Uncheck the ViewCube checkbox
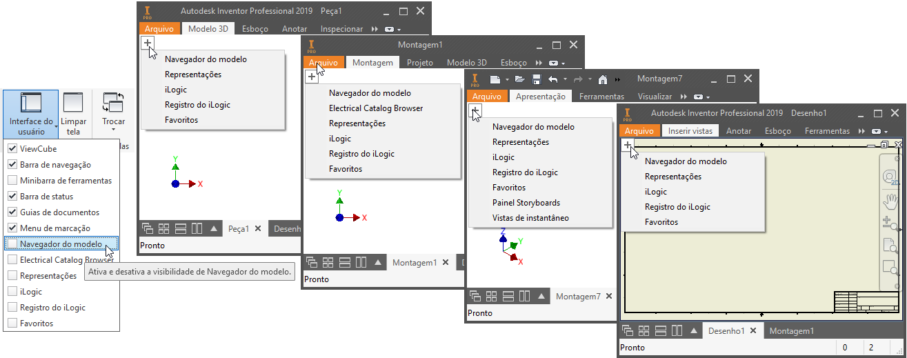This screenshot has width=907, height=358. coord(12,148)
